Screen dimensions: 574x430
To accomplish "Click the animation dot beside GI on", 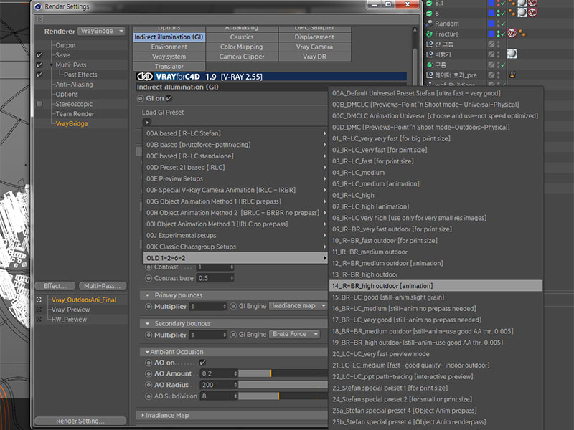I will [140, 99].
